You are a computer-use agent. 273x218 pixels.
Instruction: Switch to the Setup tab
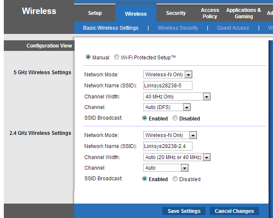click(95, 13)
